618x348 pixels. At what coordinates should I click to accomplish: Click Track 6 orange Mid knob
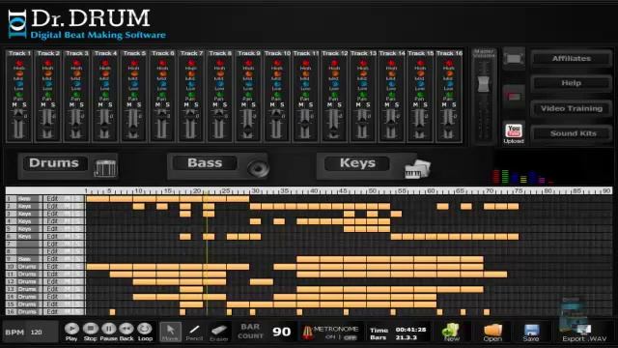(162, 73)
